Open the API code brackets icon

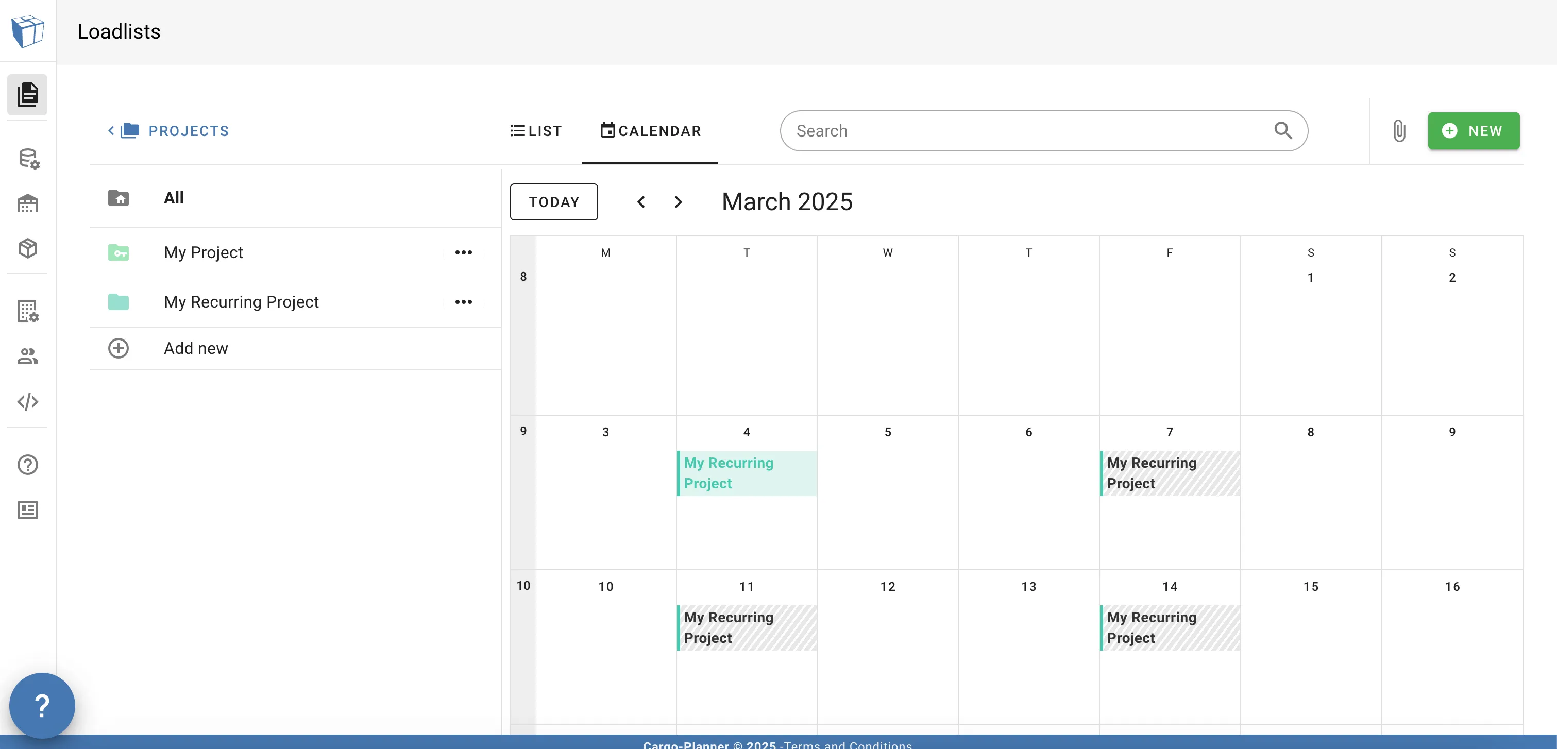(28, 401)
